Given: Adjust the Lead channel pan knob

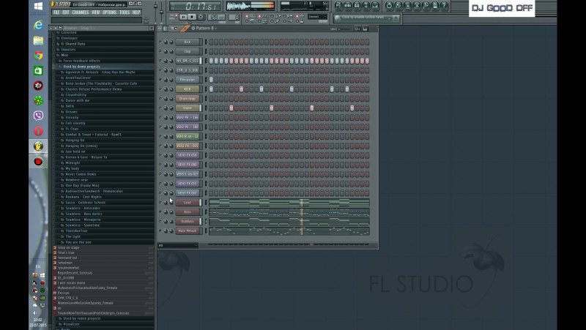Looking at the screenshot, I should tap(166, 203).
